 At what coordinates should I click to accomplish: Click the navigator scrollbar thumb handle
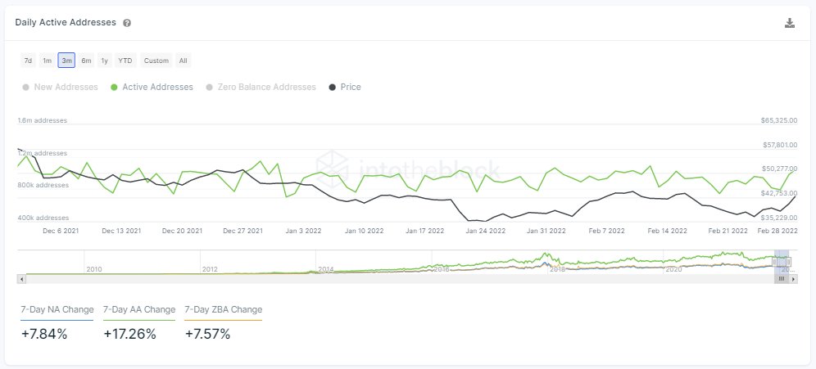tap(782, 279)
